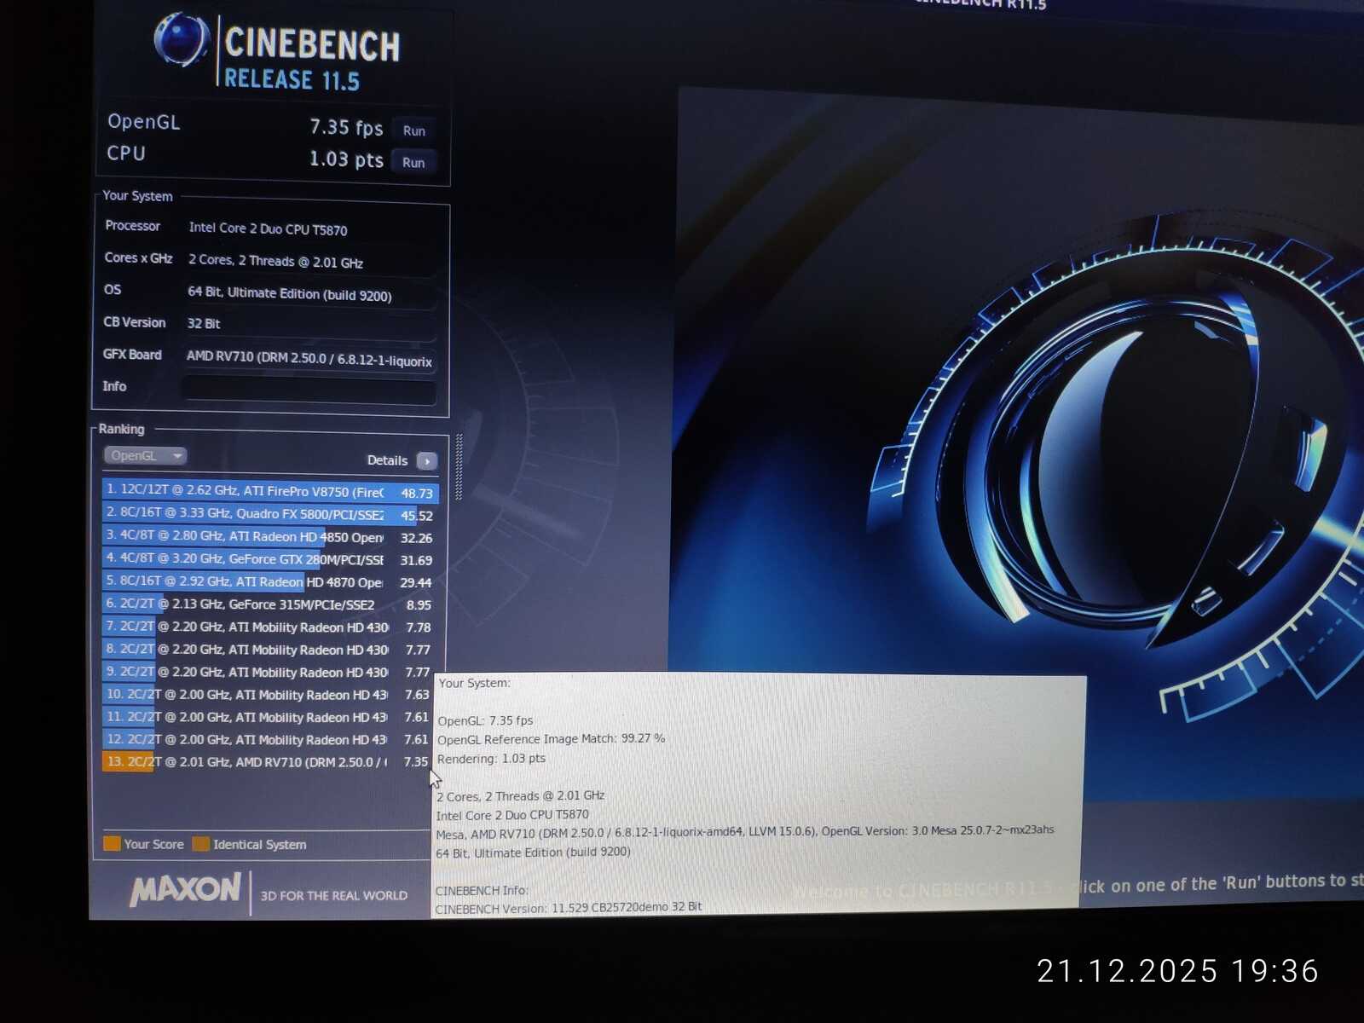Click the tooltip line starting with Mesa, AMD RV710

click(745, 832)
